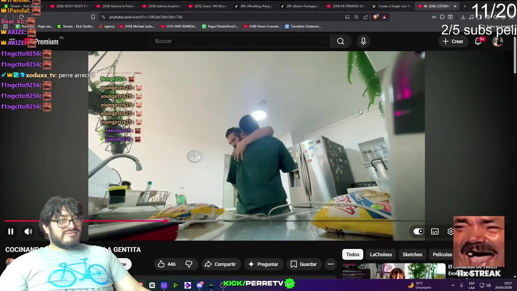
Task: Open the browser downloads icon
Action: pyautogui.click(x=463, y=17)
